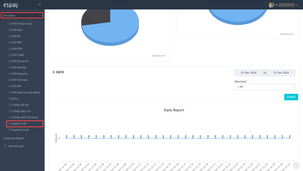Image resolution: width=303 pixels, height=171 pixels.
Task: Click the icon beside ATM BCA
Action: coord(9,30)
